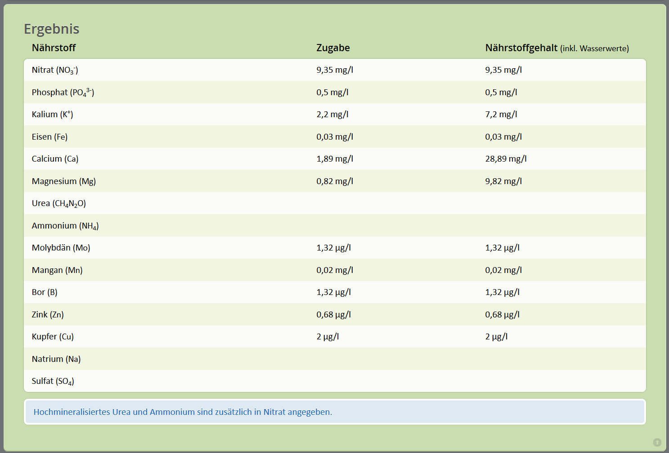Click Kupfer Zugabe value 2 µg/l
Screen dimensions: 669x453
click(328, 336)
